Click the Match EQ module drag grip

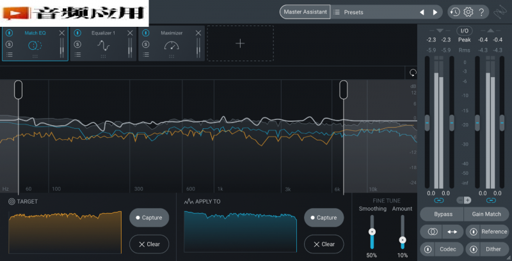coord(35,56)
